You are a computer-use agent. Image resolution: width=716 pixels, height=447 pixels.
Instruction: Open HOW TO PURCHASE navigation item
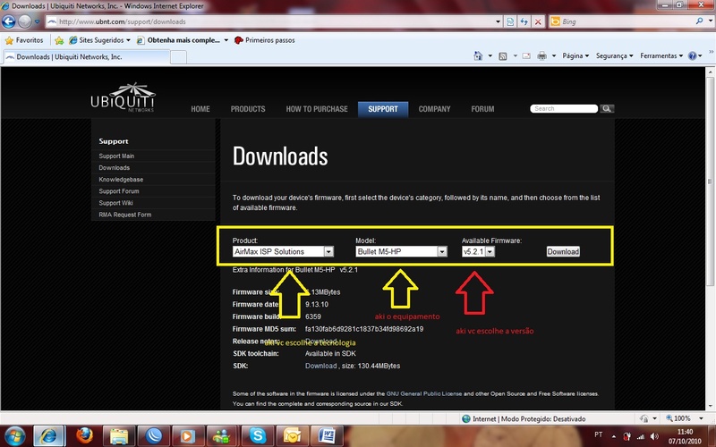[317, 109]
